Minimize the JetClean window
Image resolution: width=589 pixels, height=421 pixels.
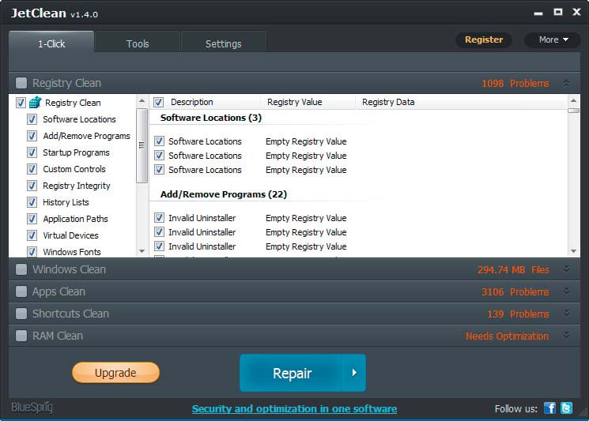[538, 13]
